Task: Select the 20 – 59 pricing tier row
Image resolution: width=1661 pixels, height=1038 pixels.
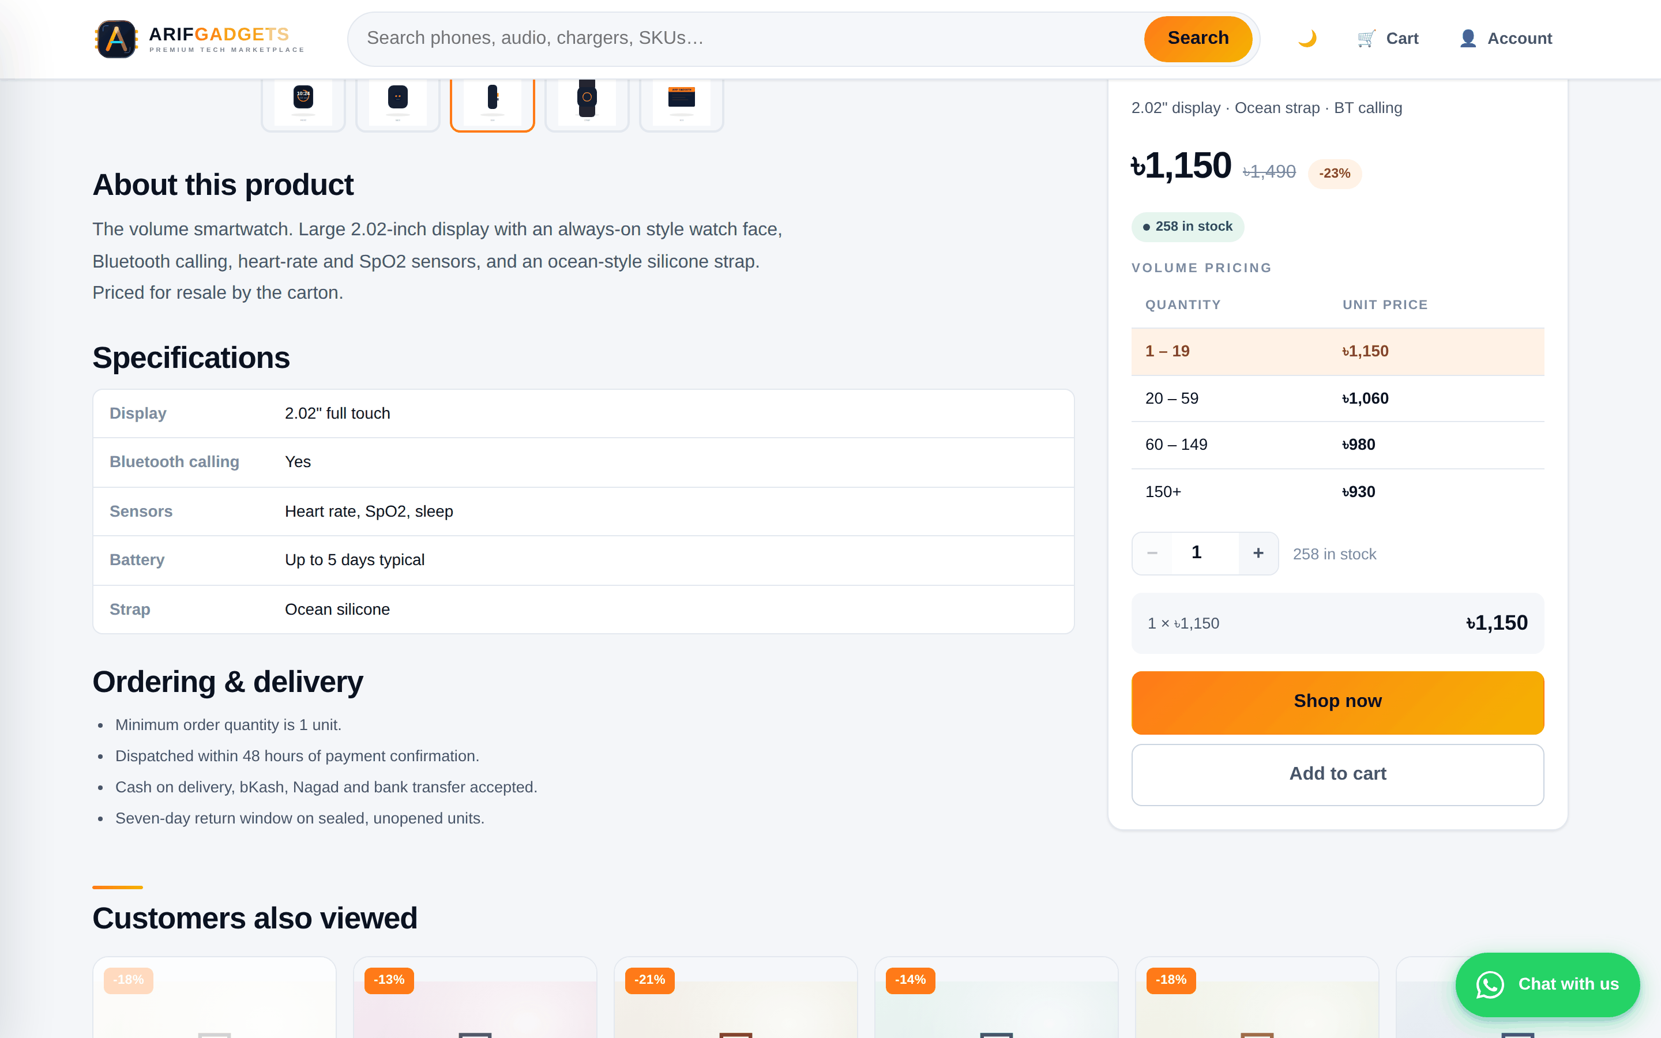Action: pos(1337,398)
